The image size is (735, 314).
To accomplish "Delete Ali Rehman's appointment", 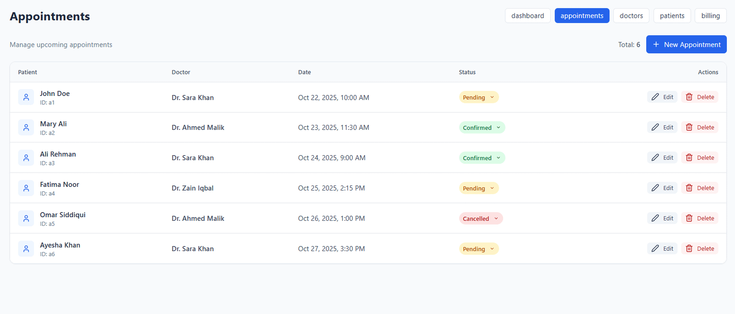I will point(700,157).
